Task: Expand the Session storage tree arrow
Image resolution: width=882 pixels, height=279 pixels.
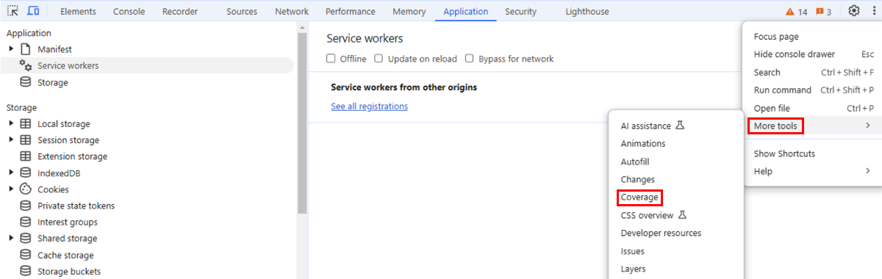Action: [x=11, y=140]
